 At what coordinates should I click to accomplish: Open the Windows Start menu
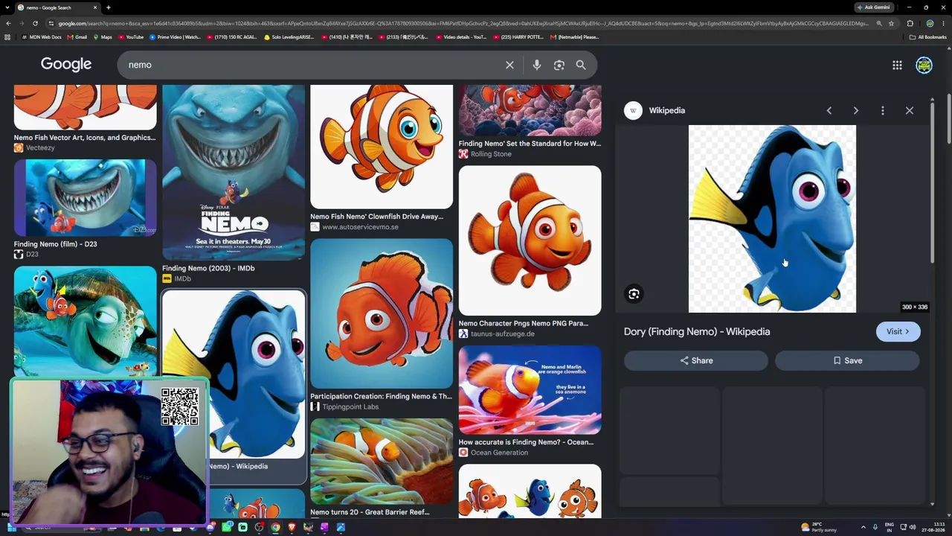pos(12,528)
